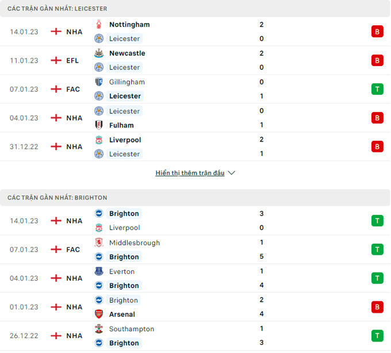Image resolution: width=391 pixels, height=353 pixels.
Task: Expand more matches with the chevron arrow
Action: point(232,173)
